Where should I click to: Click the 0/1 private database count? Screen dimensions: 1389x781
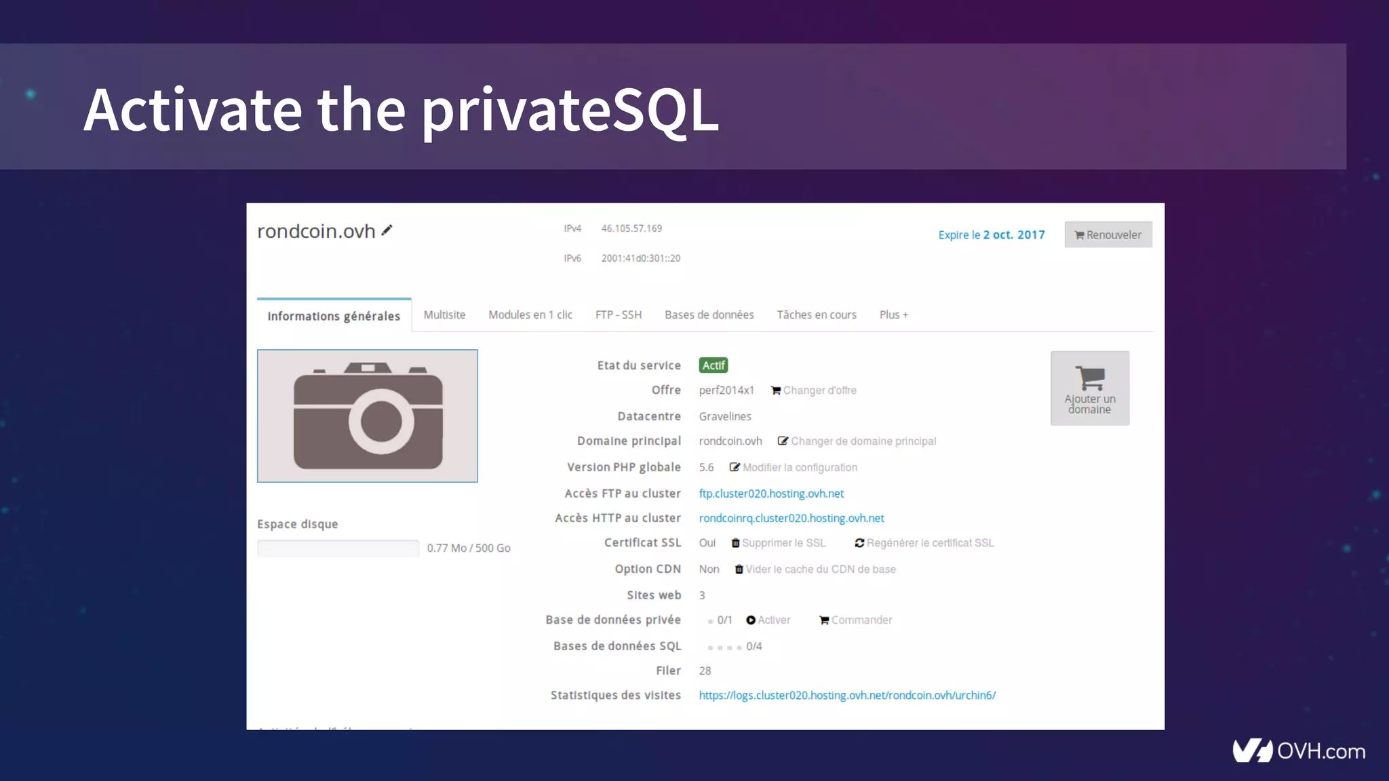tap(725, 620)
